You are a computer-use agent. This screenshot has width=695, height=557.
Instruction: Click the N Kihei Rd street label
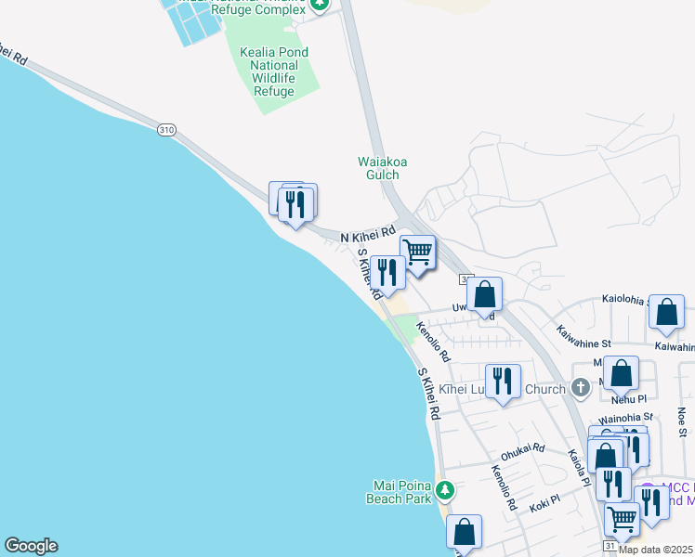click(x=368, y=234)
